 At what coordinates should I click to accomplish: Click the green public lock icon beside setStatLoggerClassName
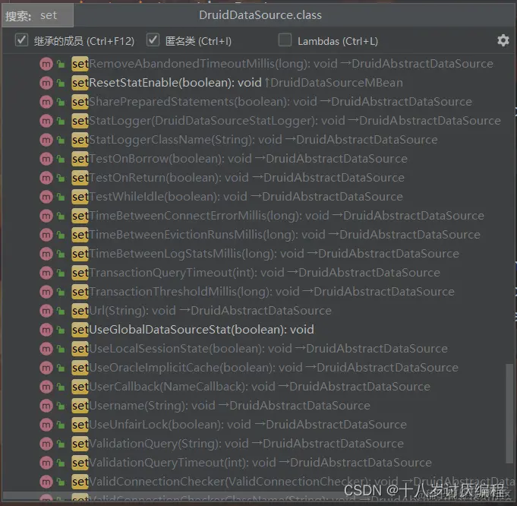click(x=61, y=140)
